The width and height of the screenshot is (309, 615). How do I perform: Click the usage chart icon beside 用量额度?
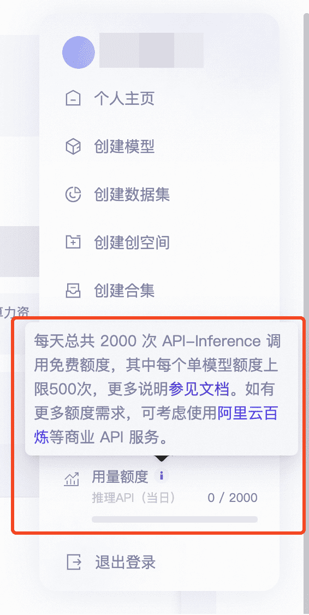coord(72,480)
